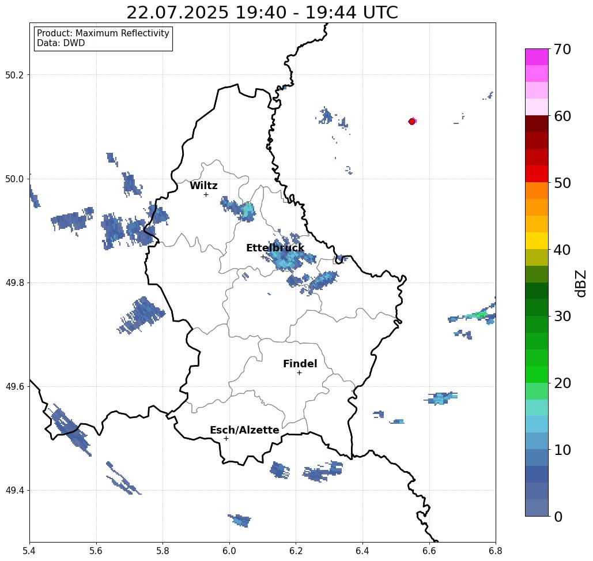Image resolution: width=593 pixels, height=561 pixels.
Task: Click the cross marker at Ettelbruck
Action: (263, 257)
